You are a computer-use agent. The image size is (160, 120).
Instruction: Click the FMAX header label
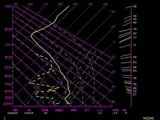74,110
